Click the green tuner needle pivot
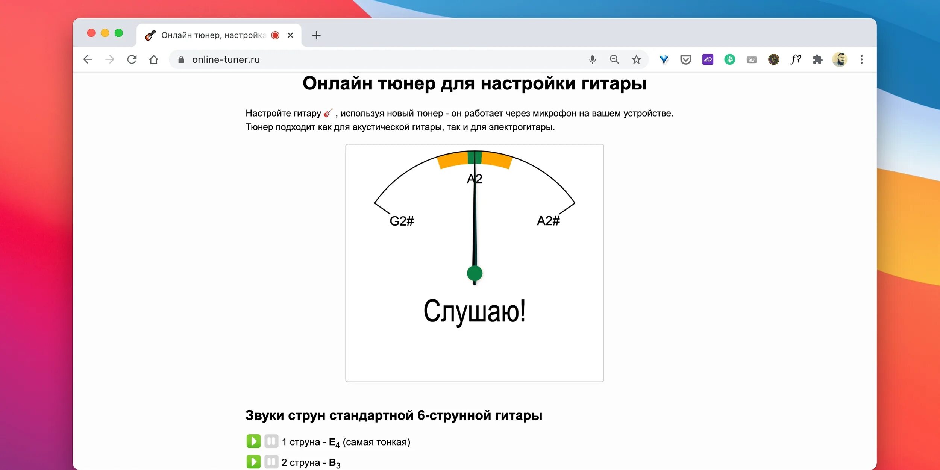Viewport: 940px width, 470px height. point(475,273)
